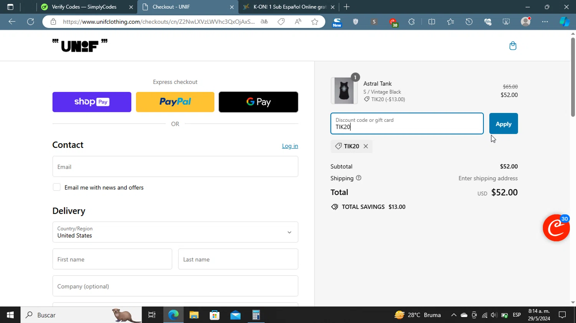Open the red chat widget bubble
576x323 pixels.
[x=556, y=228]
